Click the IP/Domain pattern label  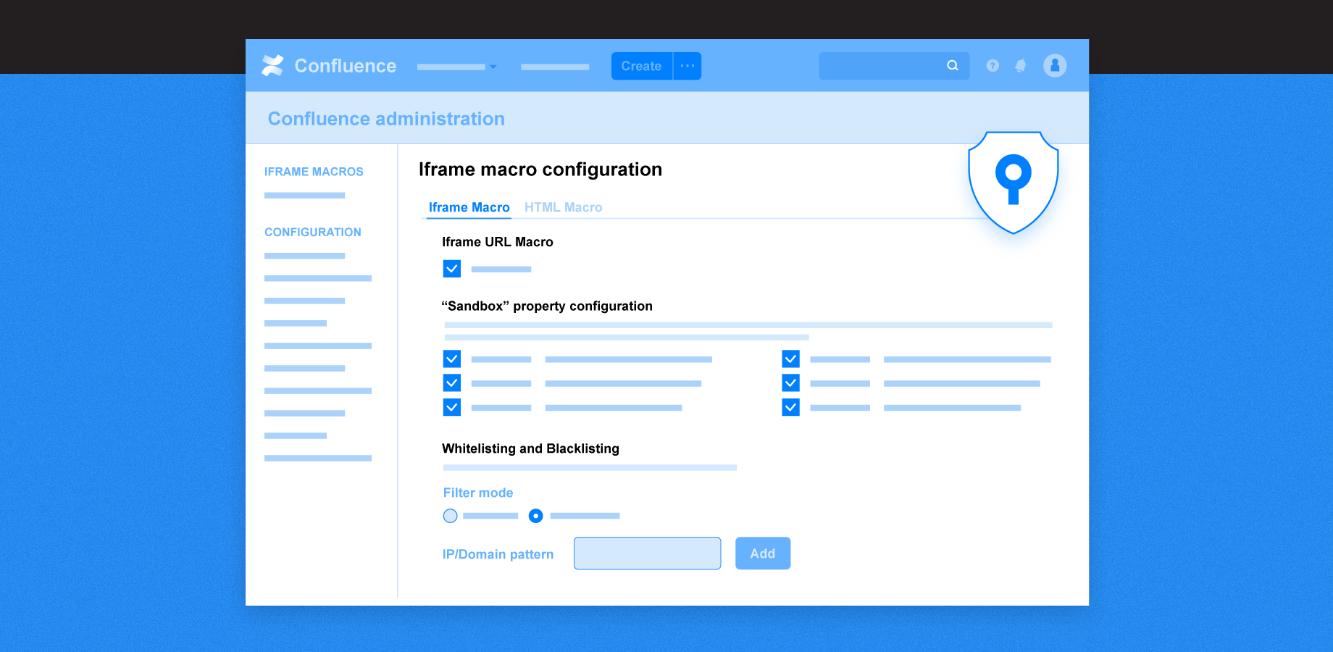coord(498,554)
